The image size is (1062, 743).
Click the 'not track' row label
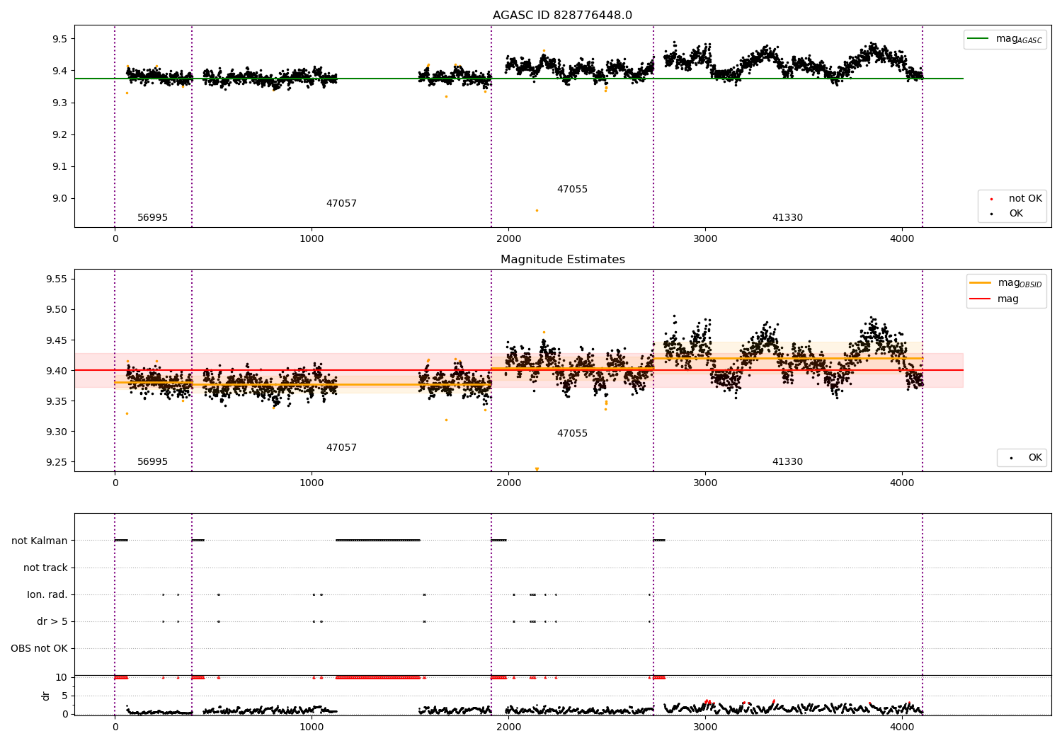pos(45,568)
